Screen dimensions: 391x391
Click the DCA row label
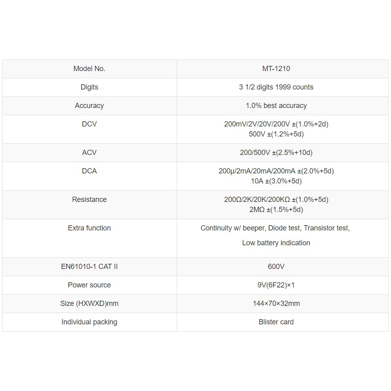click(x=89, y=171)
